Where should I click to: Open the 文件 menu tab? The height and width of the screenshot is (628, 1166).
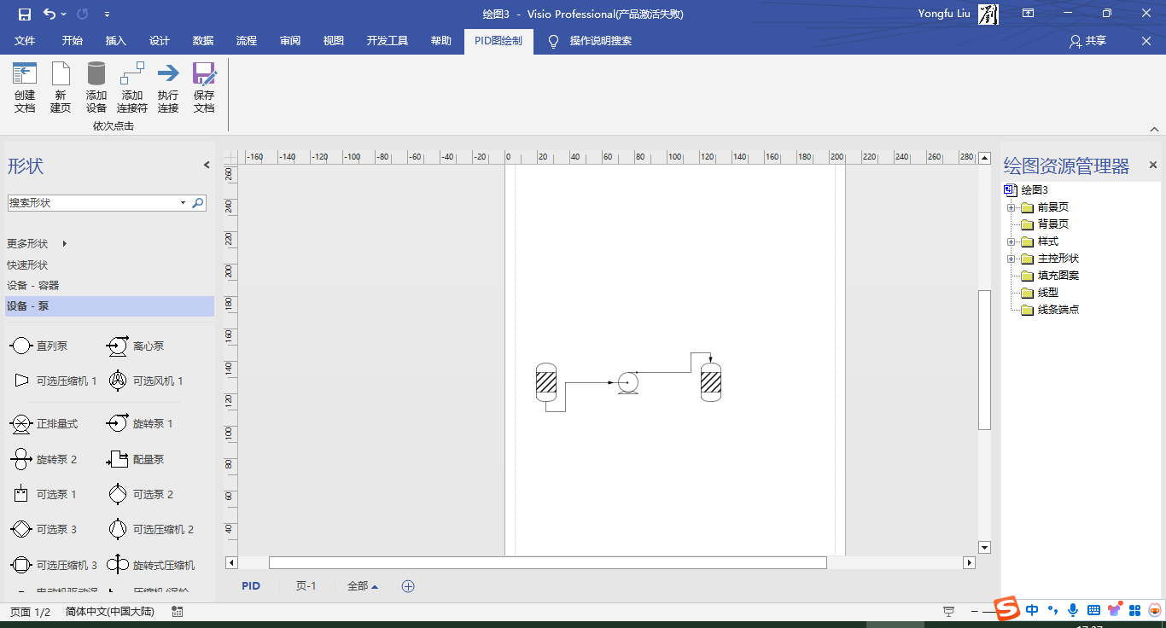pos(25,41)
